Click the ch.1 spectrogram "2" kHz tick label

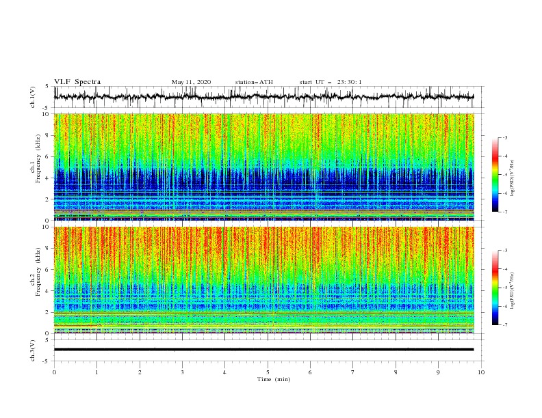pos(48,199)
